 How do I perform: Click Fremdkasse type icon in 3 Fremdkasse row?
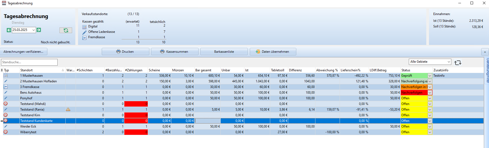6,87
